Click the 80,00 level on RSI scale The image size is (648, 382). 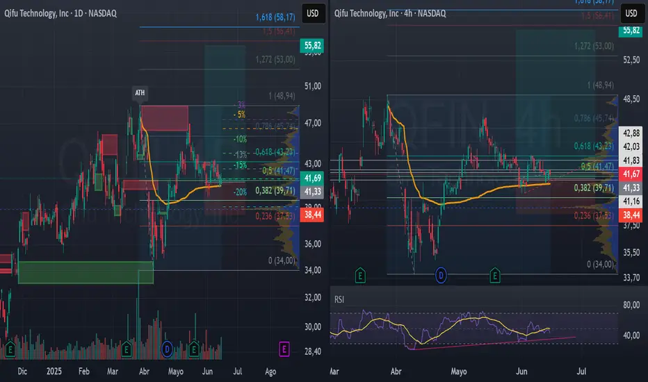click(631, 305)
